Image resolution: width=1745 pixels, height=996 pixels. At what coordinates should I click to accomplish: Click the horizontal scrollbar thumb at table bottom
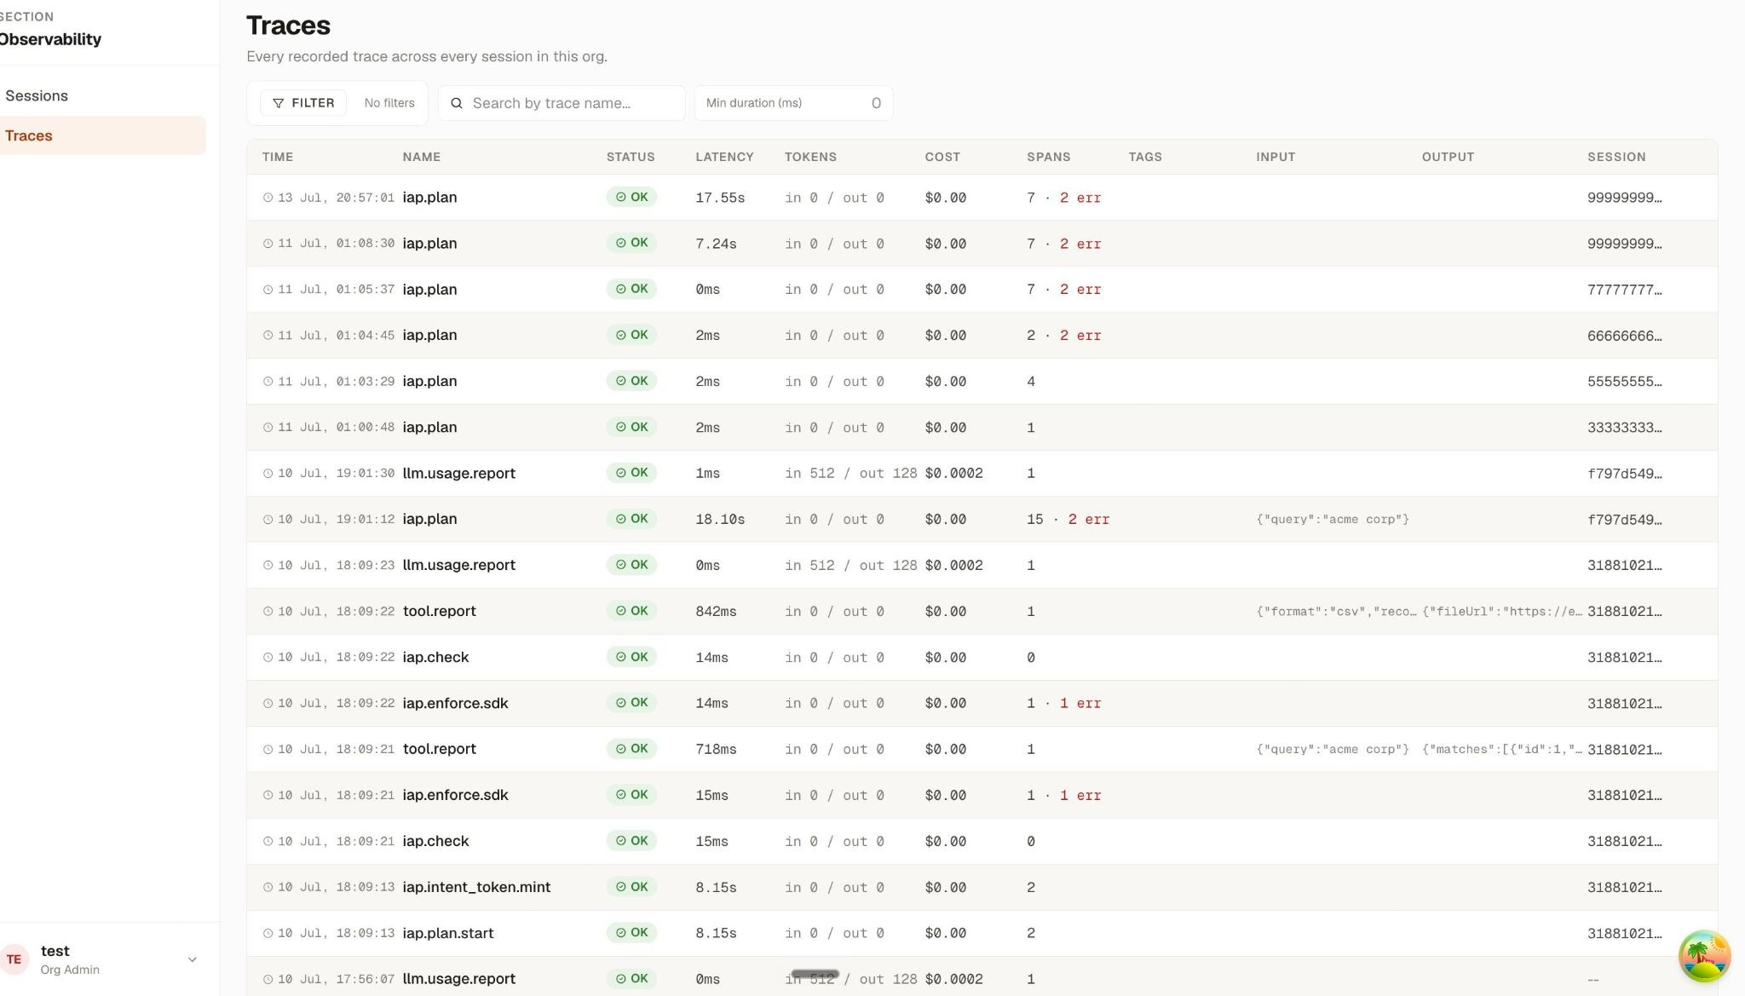[x=815, y=973]
